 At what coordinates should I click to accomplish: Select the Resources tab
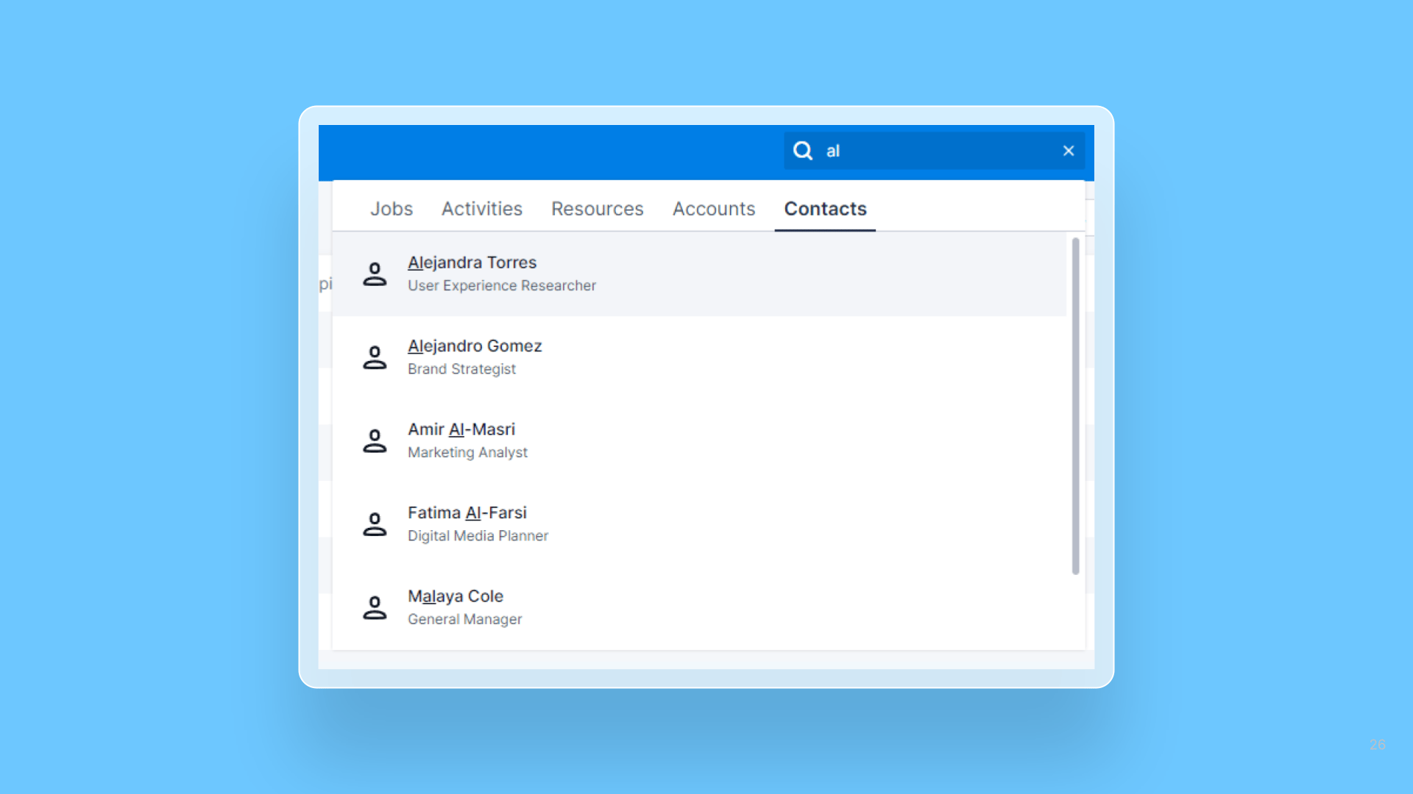click(x=598, y=209)
